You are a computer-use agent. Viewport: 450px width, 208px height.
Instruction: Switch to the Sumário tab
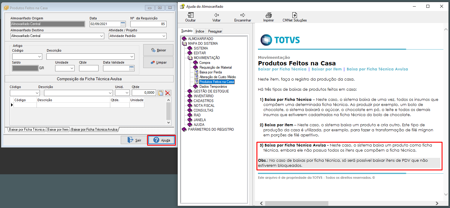(187, 31)
